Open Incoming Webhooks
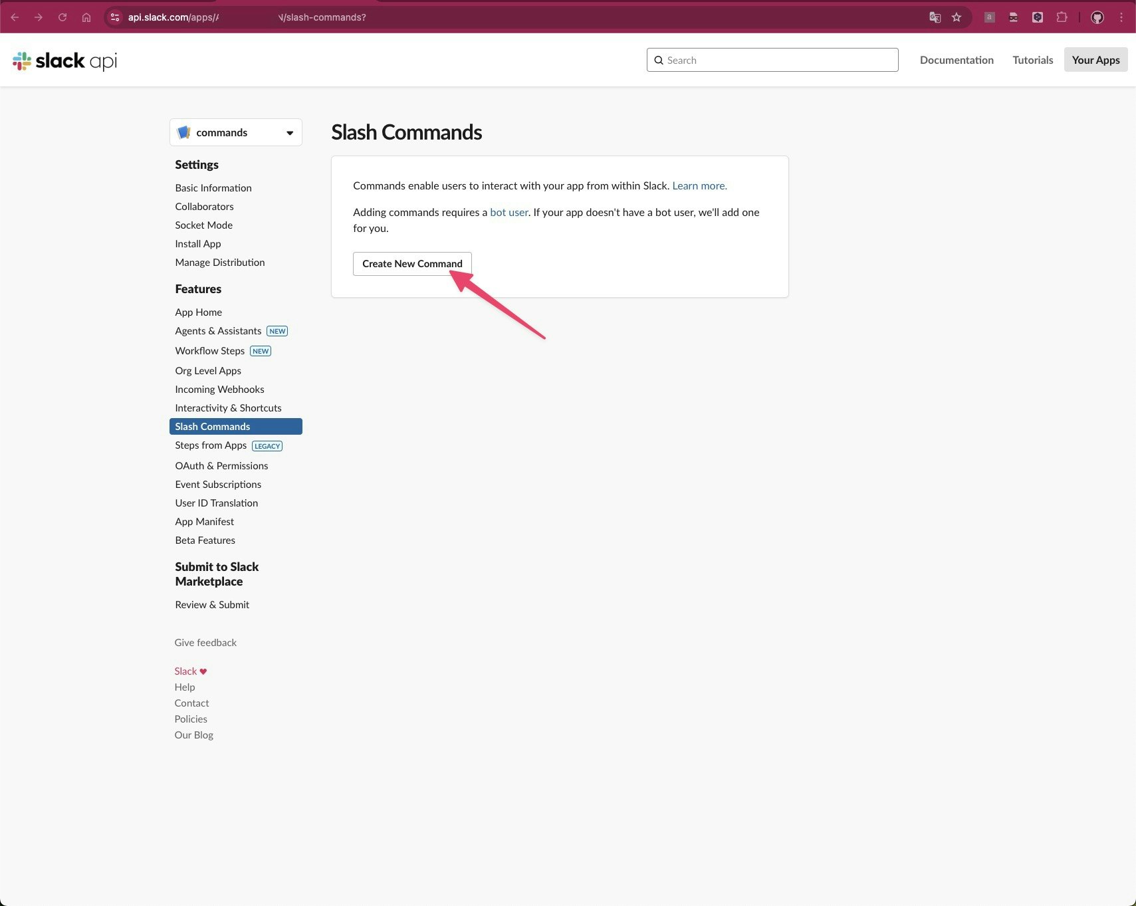 tap(219, 390)
